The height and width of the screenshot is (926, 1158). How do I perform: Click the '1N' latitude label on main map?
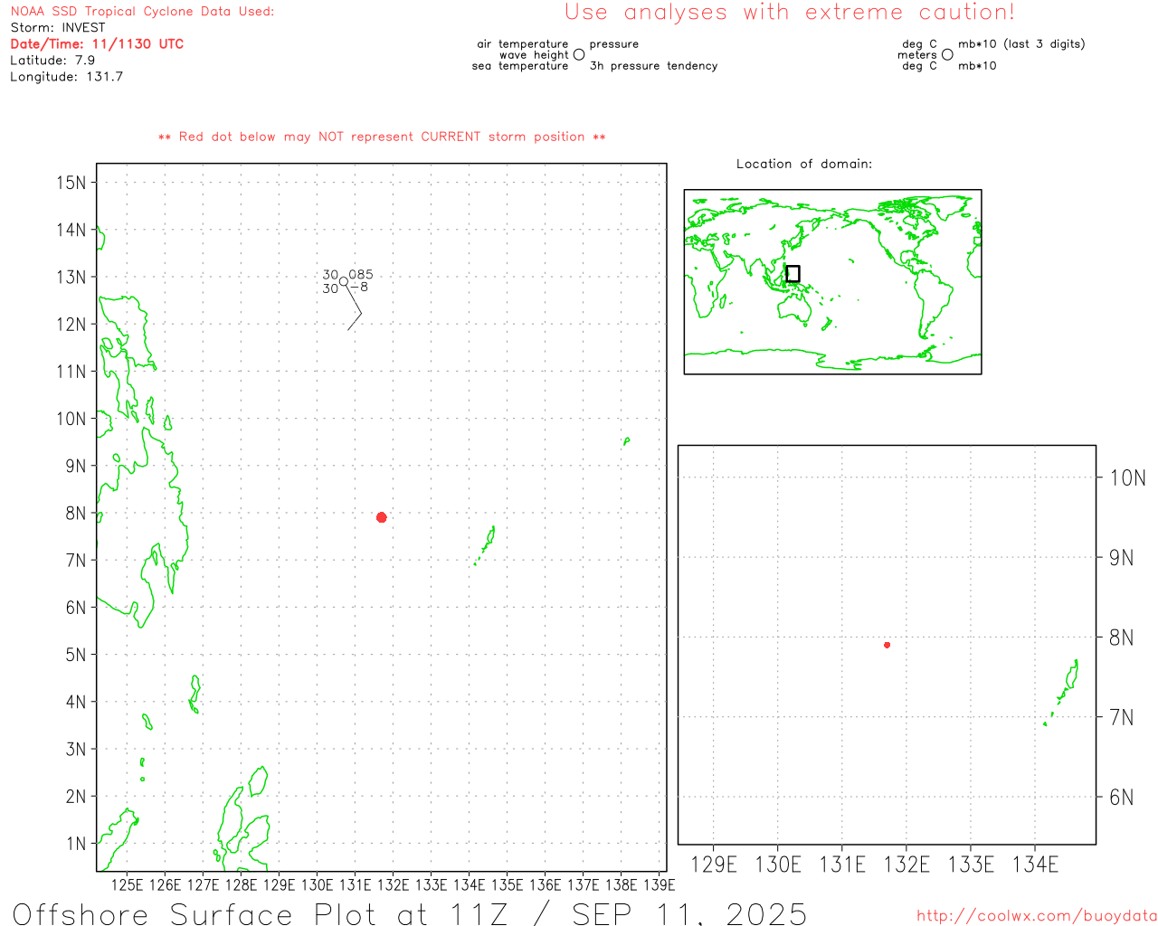(x=76, y=844)
